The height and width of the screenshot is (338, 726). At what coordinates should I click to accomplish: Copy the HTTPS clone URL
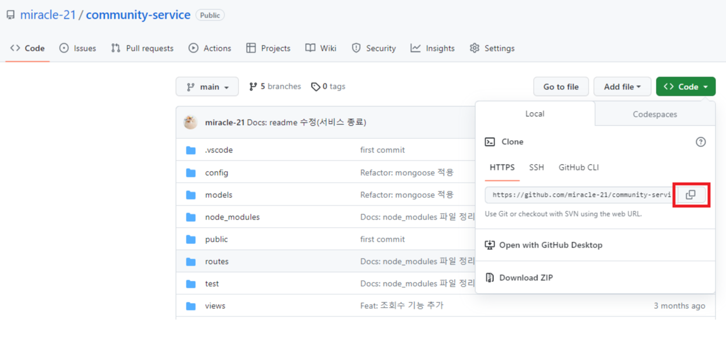point(691,195)
